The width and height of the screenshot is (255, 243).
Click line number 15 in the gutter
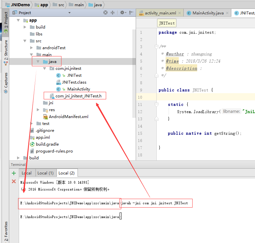point(140,133)
